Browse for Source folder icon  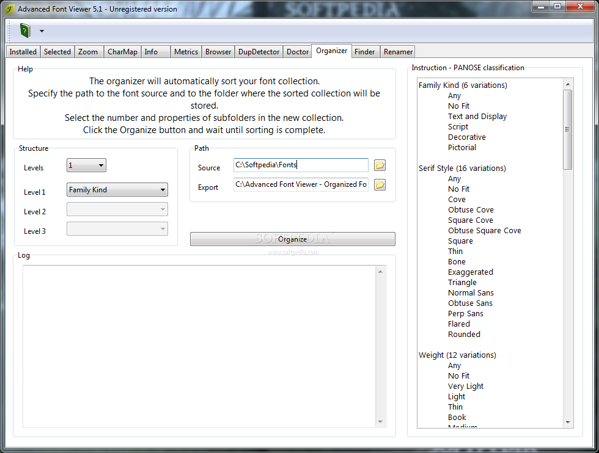380,165
